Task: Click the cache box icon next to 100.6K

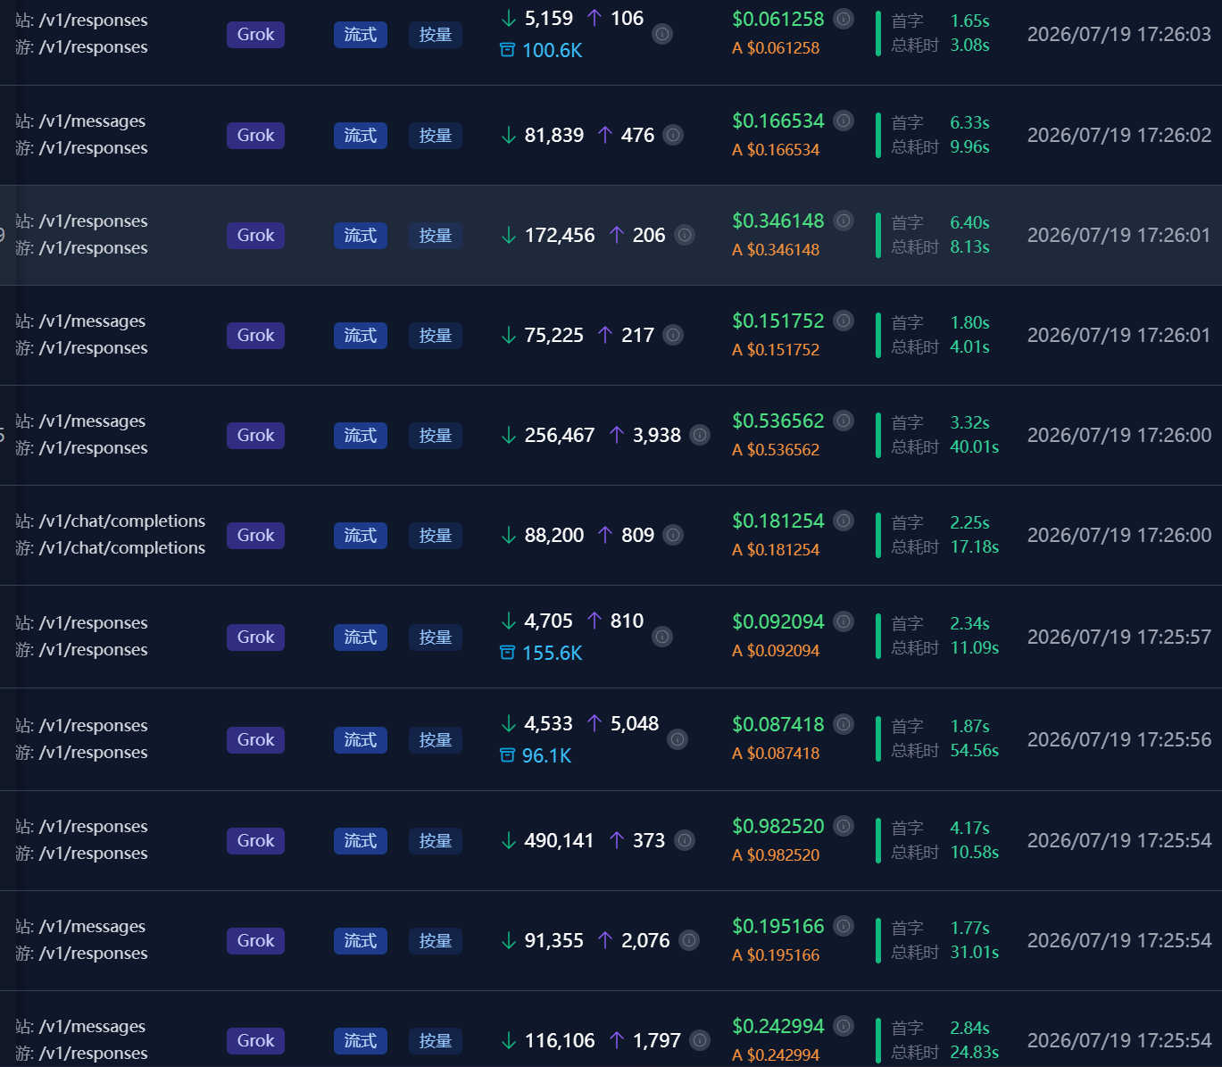Action: click(x=507, y=50)
